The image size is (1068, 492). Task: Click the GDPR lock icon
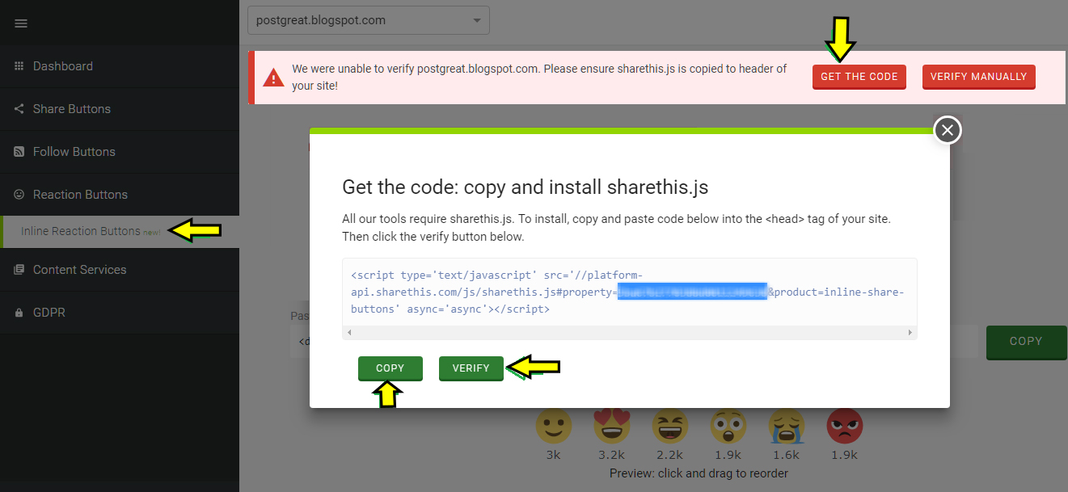19,313
